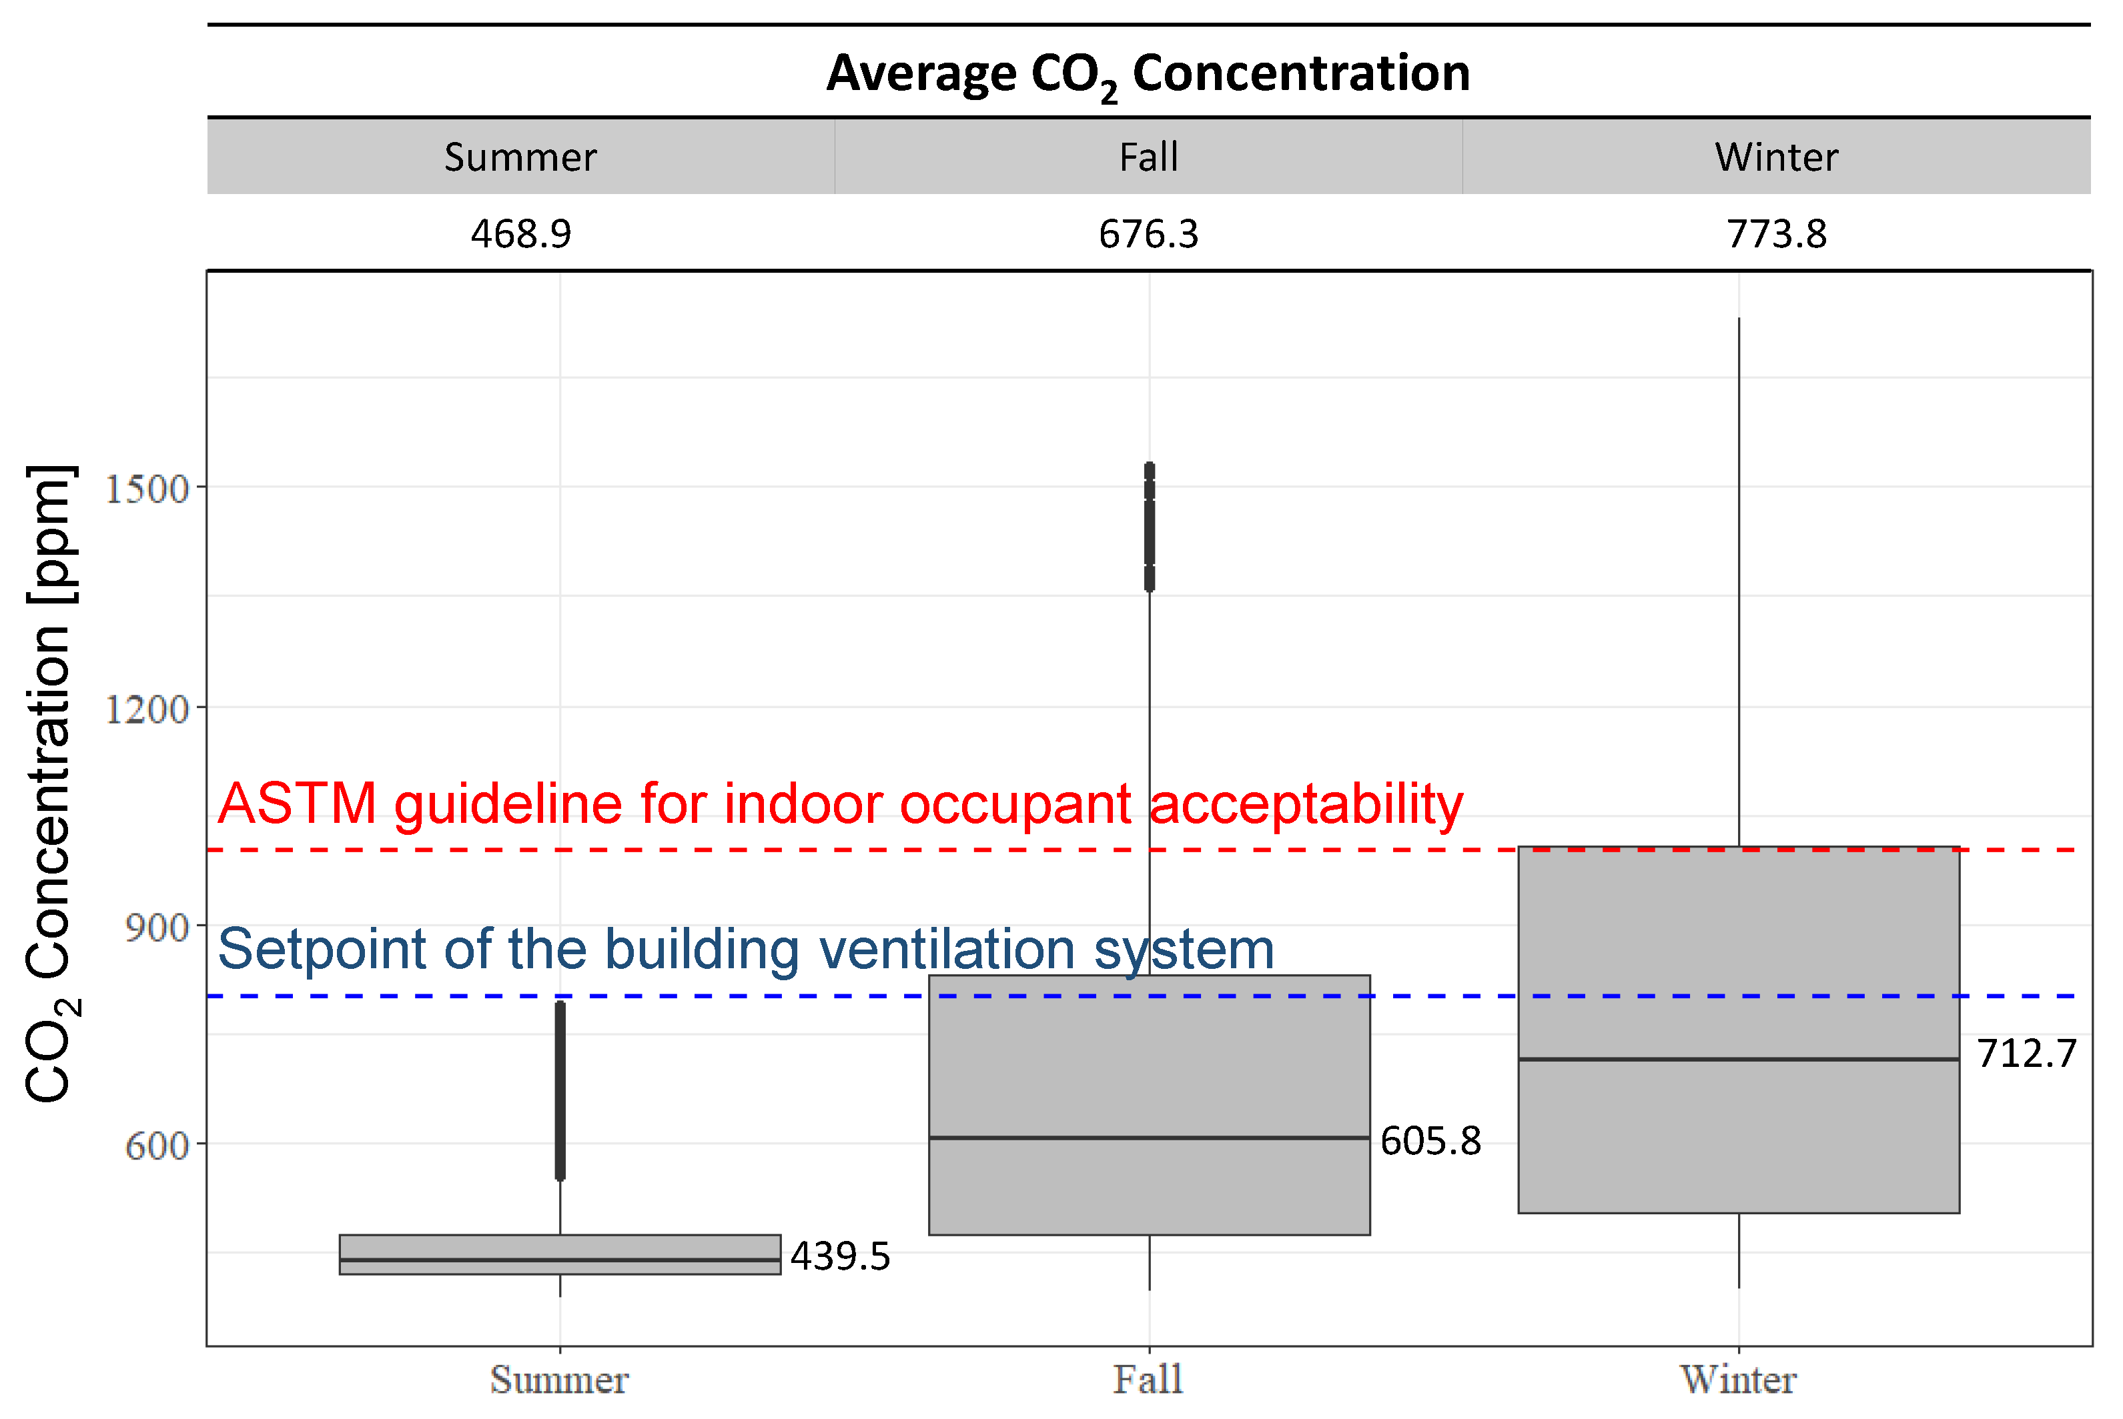This screenshot has width=2123, height=1419.
Task: Click the CO2 Concentration [ppm] y-axis title
Action: click(50, 783)
